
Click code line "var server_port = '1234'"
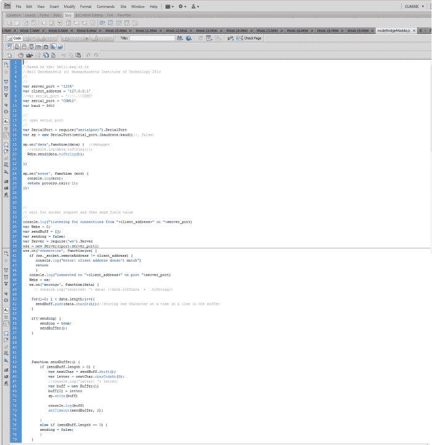48,86
